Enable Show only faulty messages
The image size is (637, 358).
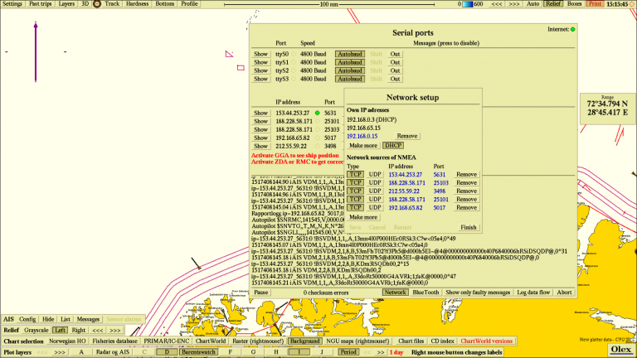pyautogui.click(x=478, y=293)
